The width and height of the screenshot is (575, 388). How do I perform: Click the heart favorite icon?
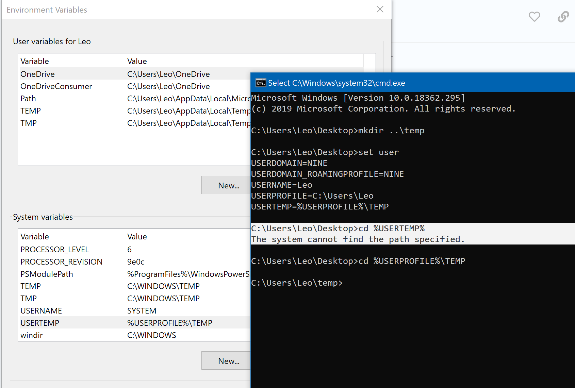click(x=534, y=16)
